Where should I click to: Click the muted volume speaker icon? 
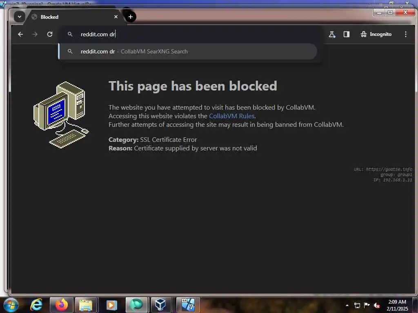click(377, 305)
